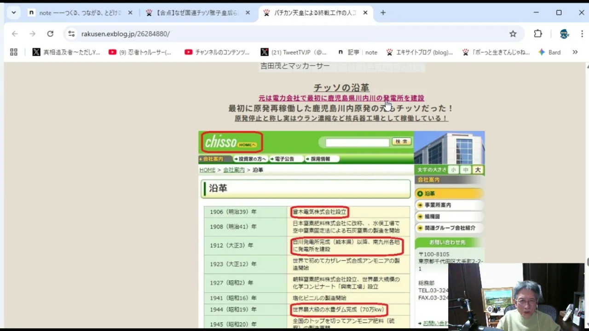The width and height of the screenshot is (589, 331).
Task: Click the 世界最大級の水豊ダム完成 entry
Action: point(339,309)
